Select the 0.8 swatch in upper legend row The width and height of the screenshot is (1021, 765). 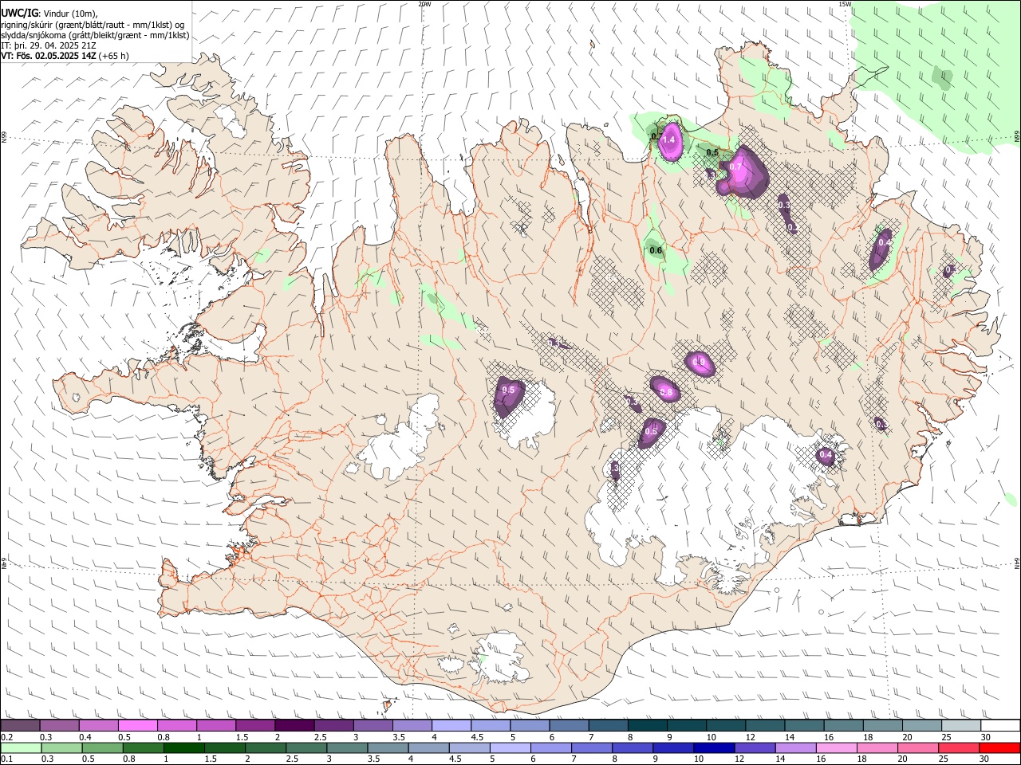click(x=176, y=725)
